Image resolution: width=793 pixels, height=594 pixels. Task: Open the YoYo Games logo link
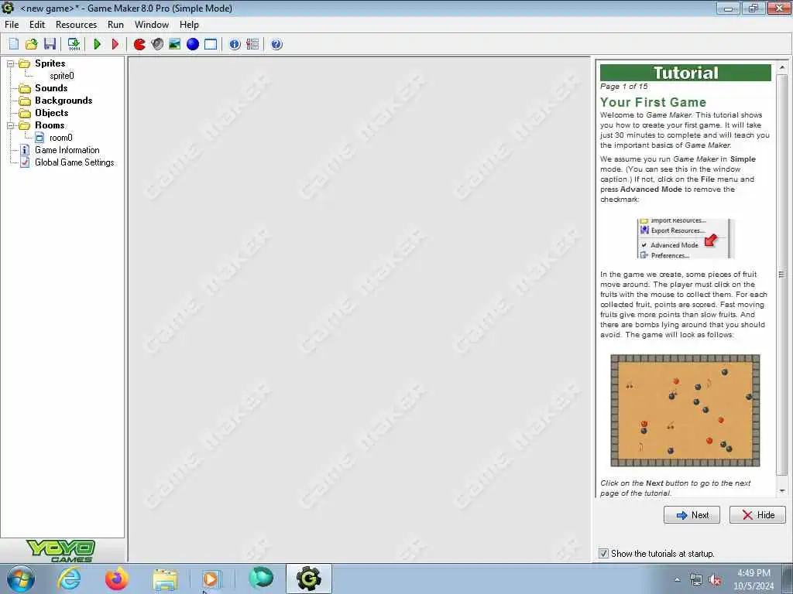tap(61, 551)
